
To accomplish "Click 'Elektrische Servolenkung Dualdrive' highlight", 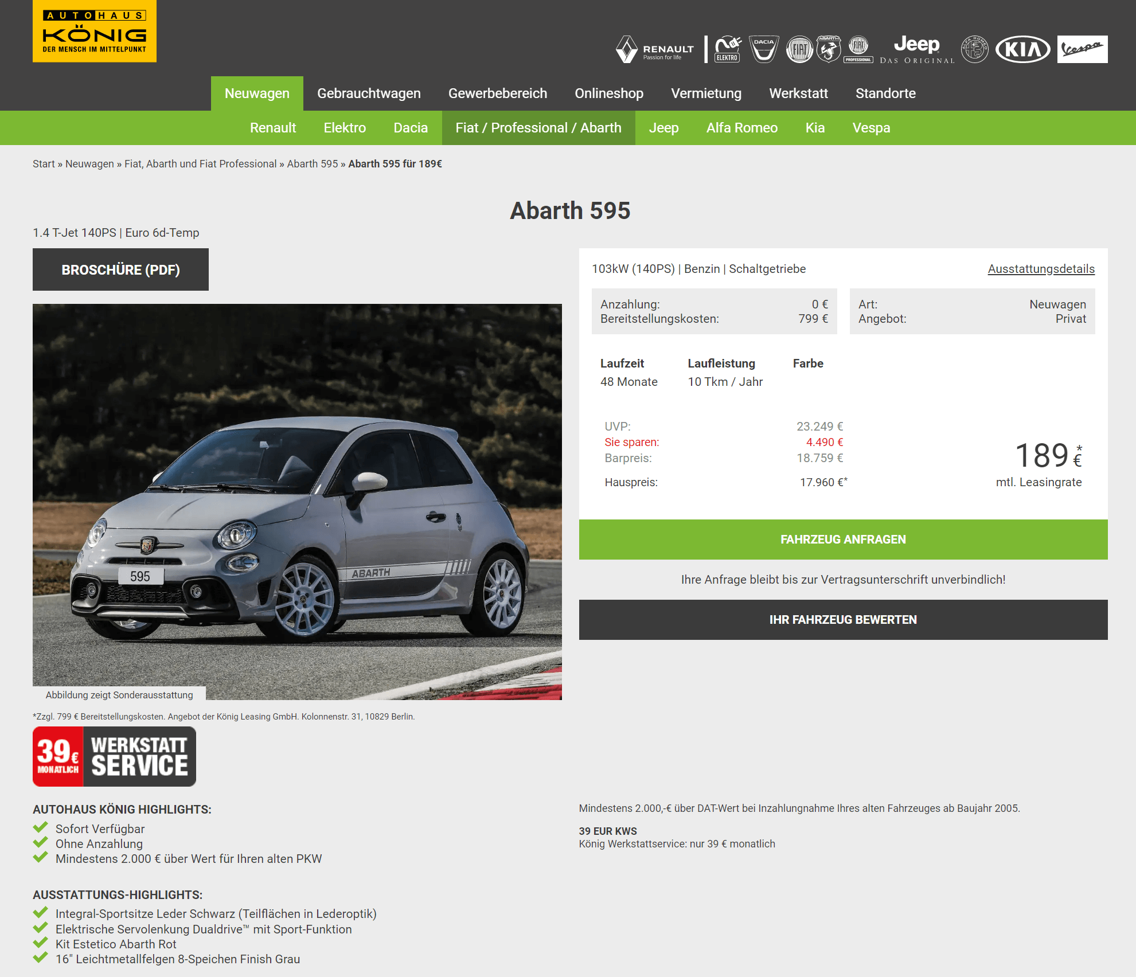I will click(204, 929).
